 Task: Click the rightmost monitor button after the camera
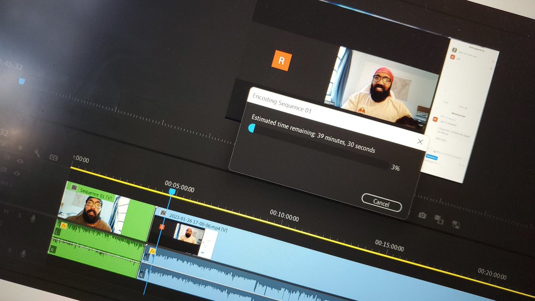pyautogui.click(x=456, y=224)
